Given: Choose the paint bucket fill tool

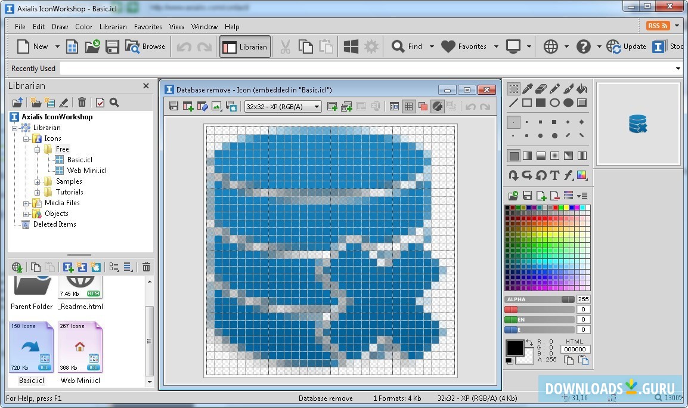Looking at the screenshot, I should 582,89.
